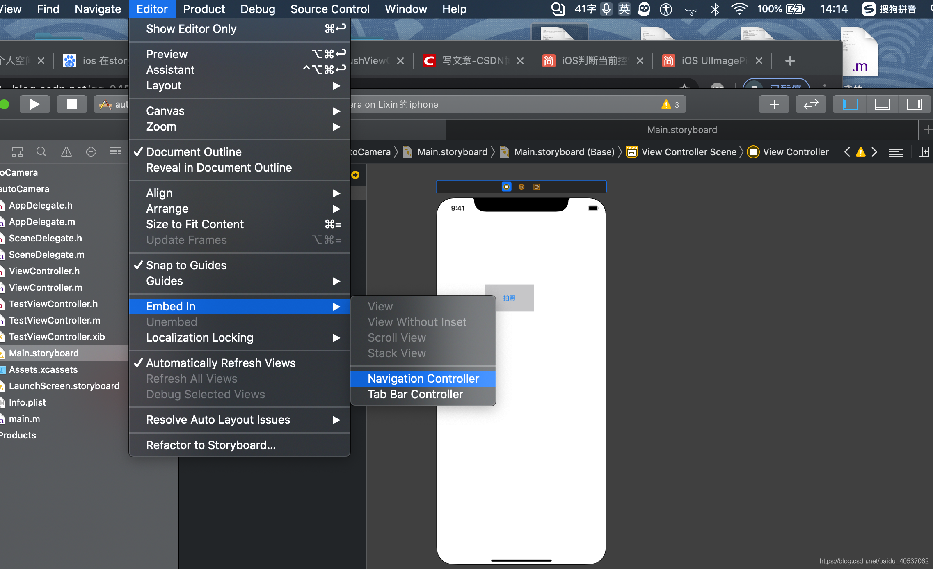Select LaunchScreen.storyboard in file navigator
Image resolution: width=933 pixels, height=569 pixels.
click(x=64, y=386)
